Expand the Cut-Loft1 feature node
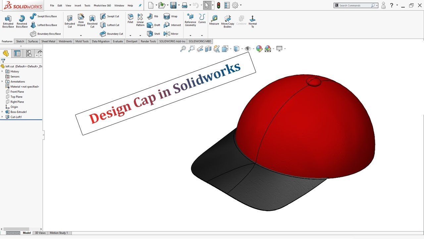The image size is (424, 239). 2,117
